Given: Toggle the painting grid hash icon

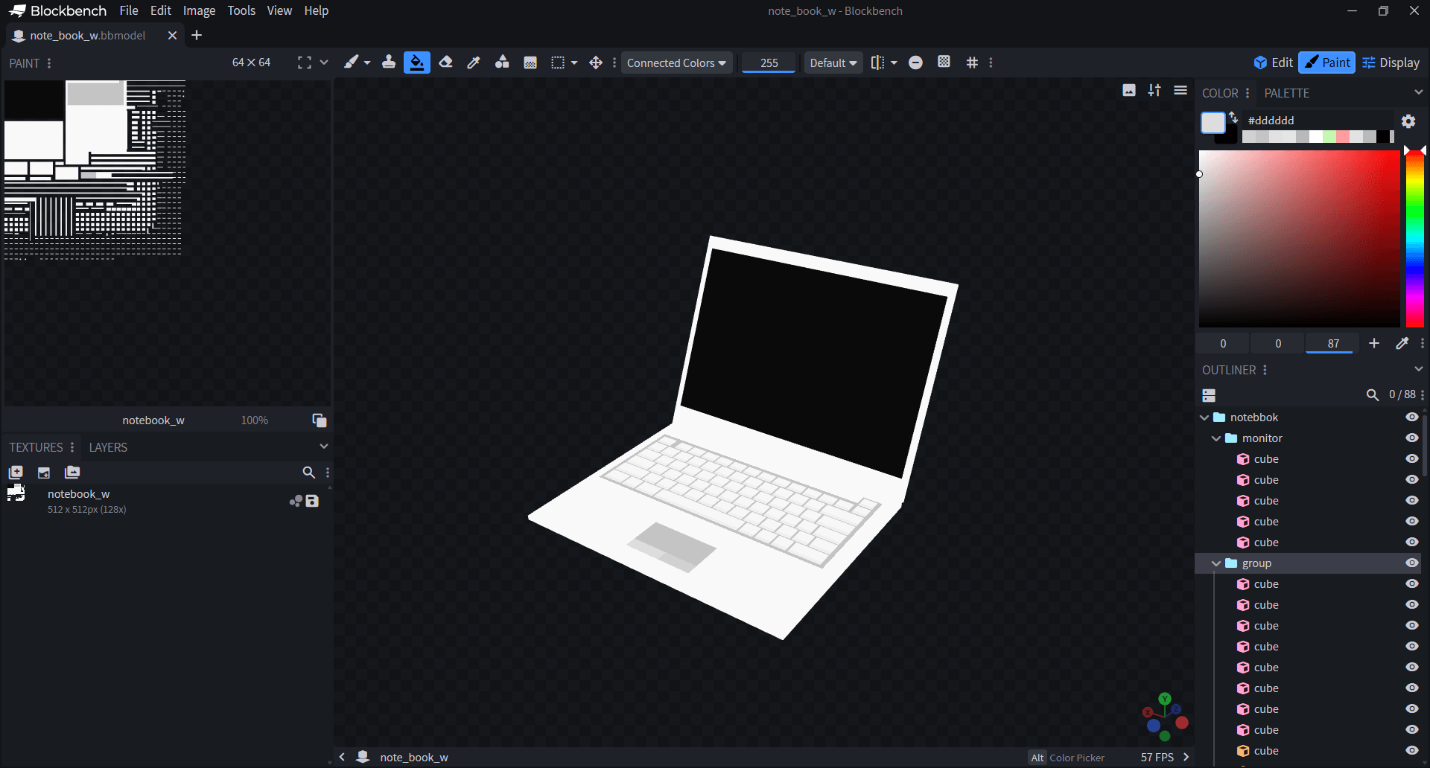Looking at the screenshot, I should (972, 63).
